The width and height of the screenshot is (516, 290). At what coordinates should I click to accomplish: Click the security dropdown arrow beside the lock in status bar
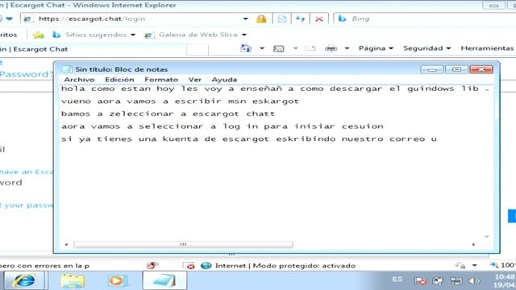point(474,265)
